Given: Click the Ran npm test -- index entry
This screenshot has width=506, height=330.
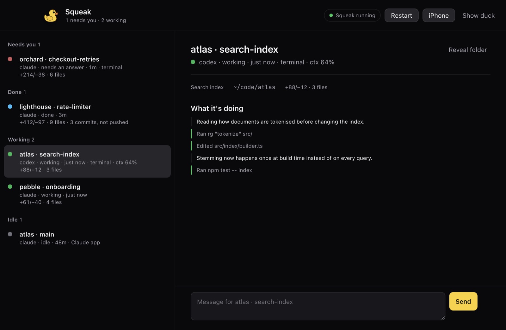Looking at the screenshot, I should tap(224, 170).
